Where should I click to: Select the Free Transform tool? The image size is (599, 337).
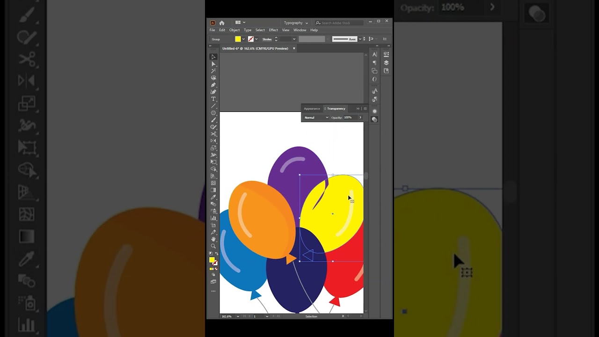click(213, 162)
